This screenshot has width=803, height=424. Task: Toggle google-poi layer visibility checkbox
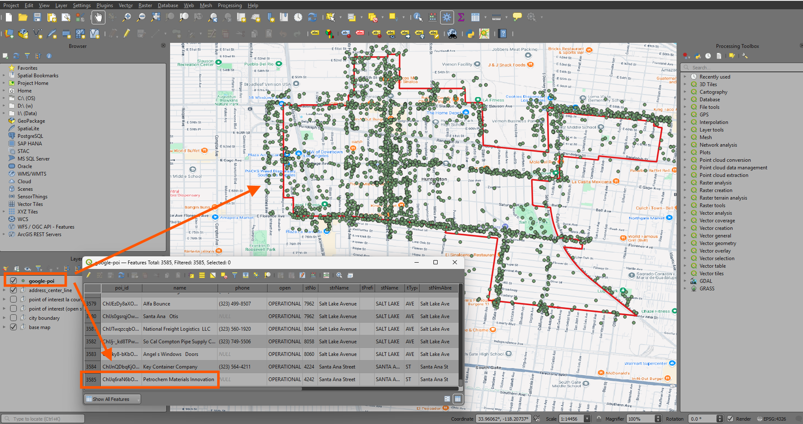point(13,281)
